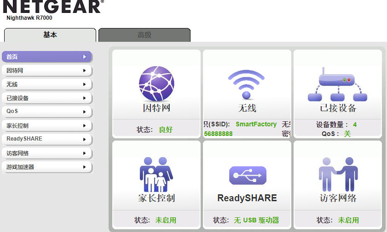Click the 无线 tile title
Viewport: 387px width, 232px height.
click(247, 108)
